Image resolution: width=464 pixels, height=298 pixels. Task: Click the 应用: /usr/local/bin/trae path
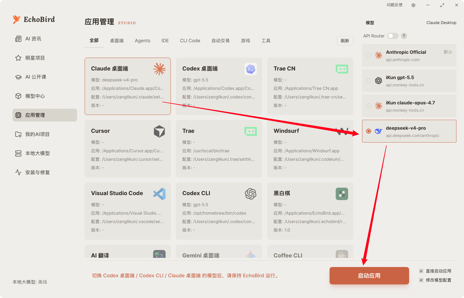pos(206,151)
